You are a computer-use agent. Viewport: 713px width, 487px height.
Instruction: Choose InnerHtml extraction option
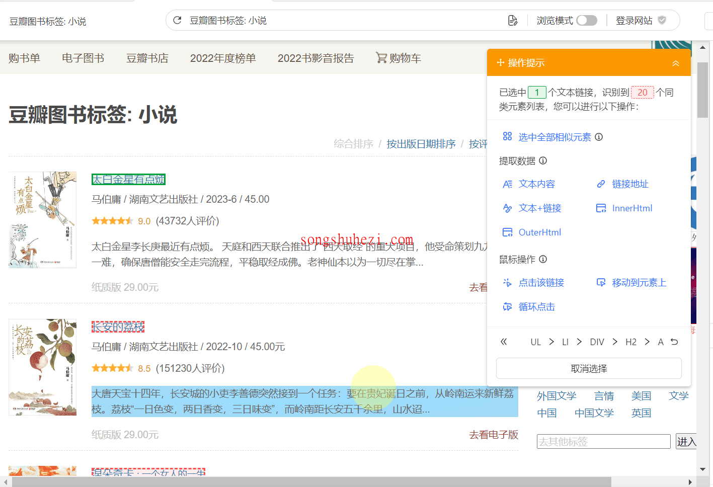coord(632,208)
